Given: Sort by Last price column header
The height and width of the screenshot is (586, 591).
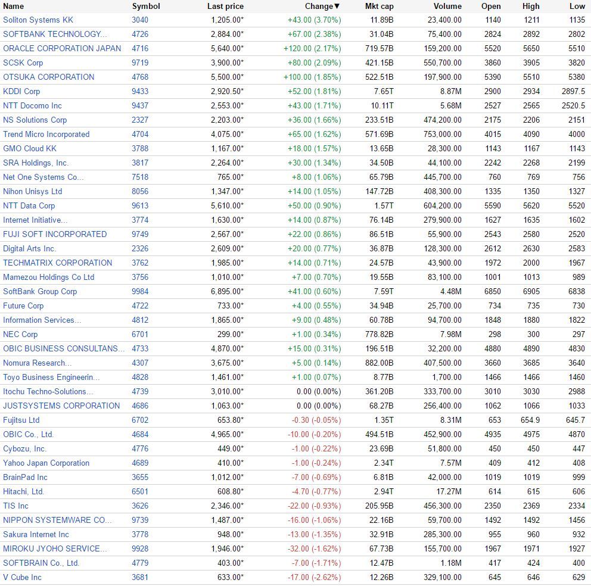Looking at the screenshot, I should click(225, 6).
